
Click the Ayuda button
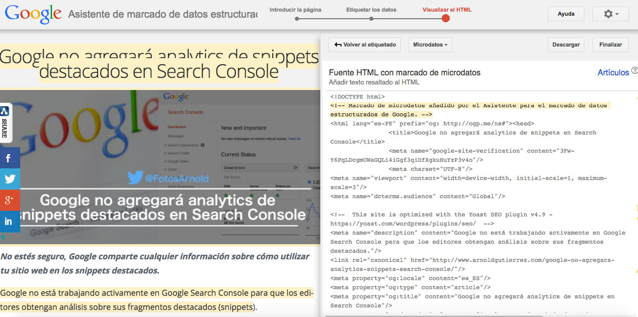point(566,14)
